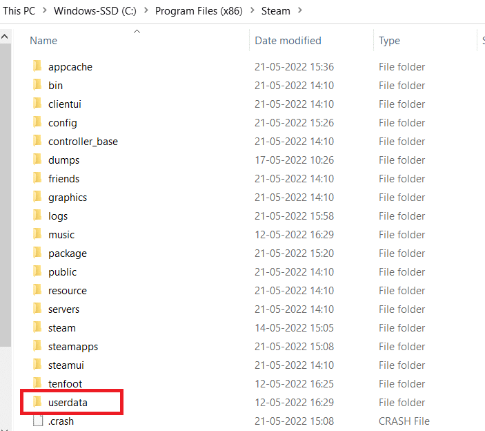Click the userdata folder icon
The height and width of the screenshot is (431, 485).
pyautogui.click(x=37, y=401)
